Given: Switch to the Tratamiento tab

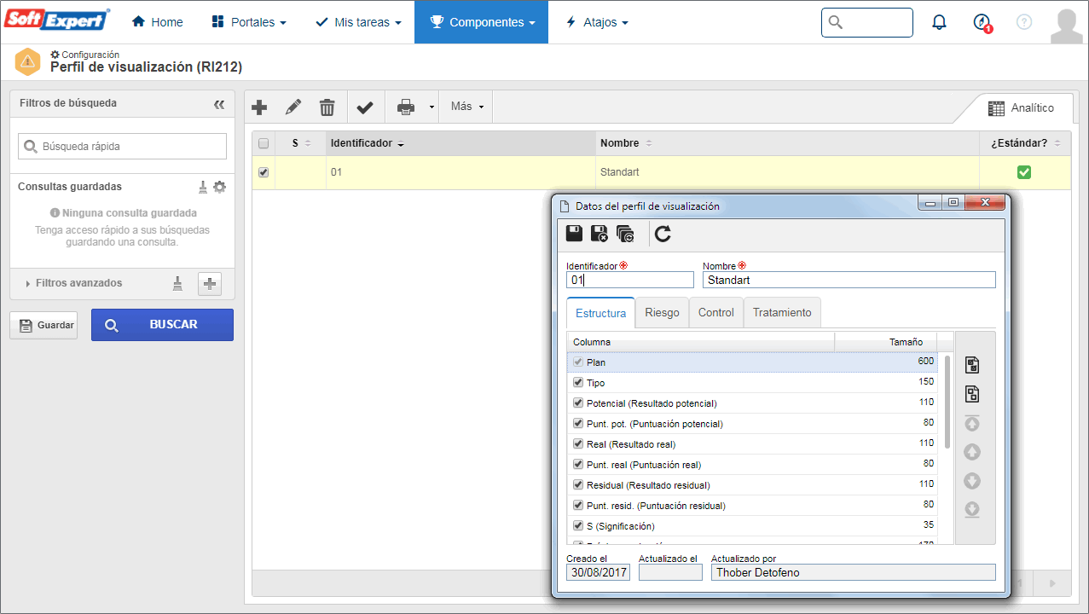Looking at the screenshot, I should click(x=782, y=313).
